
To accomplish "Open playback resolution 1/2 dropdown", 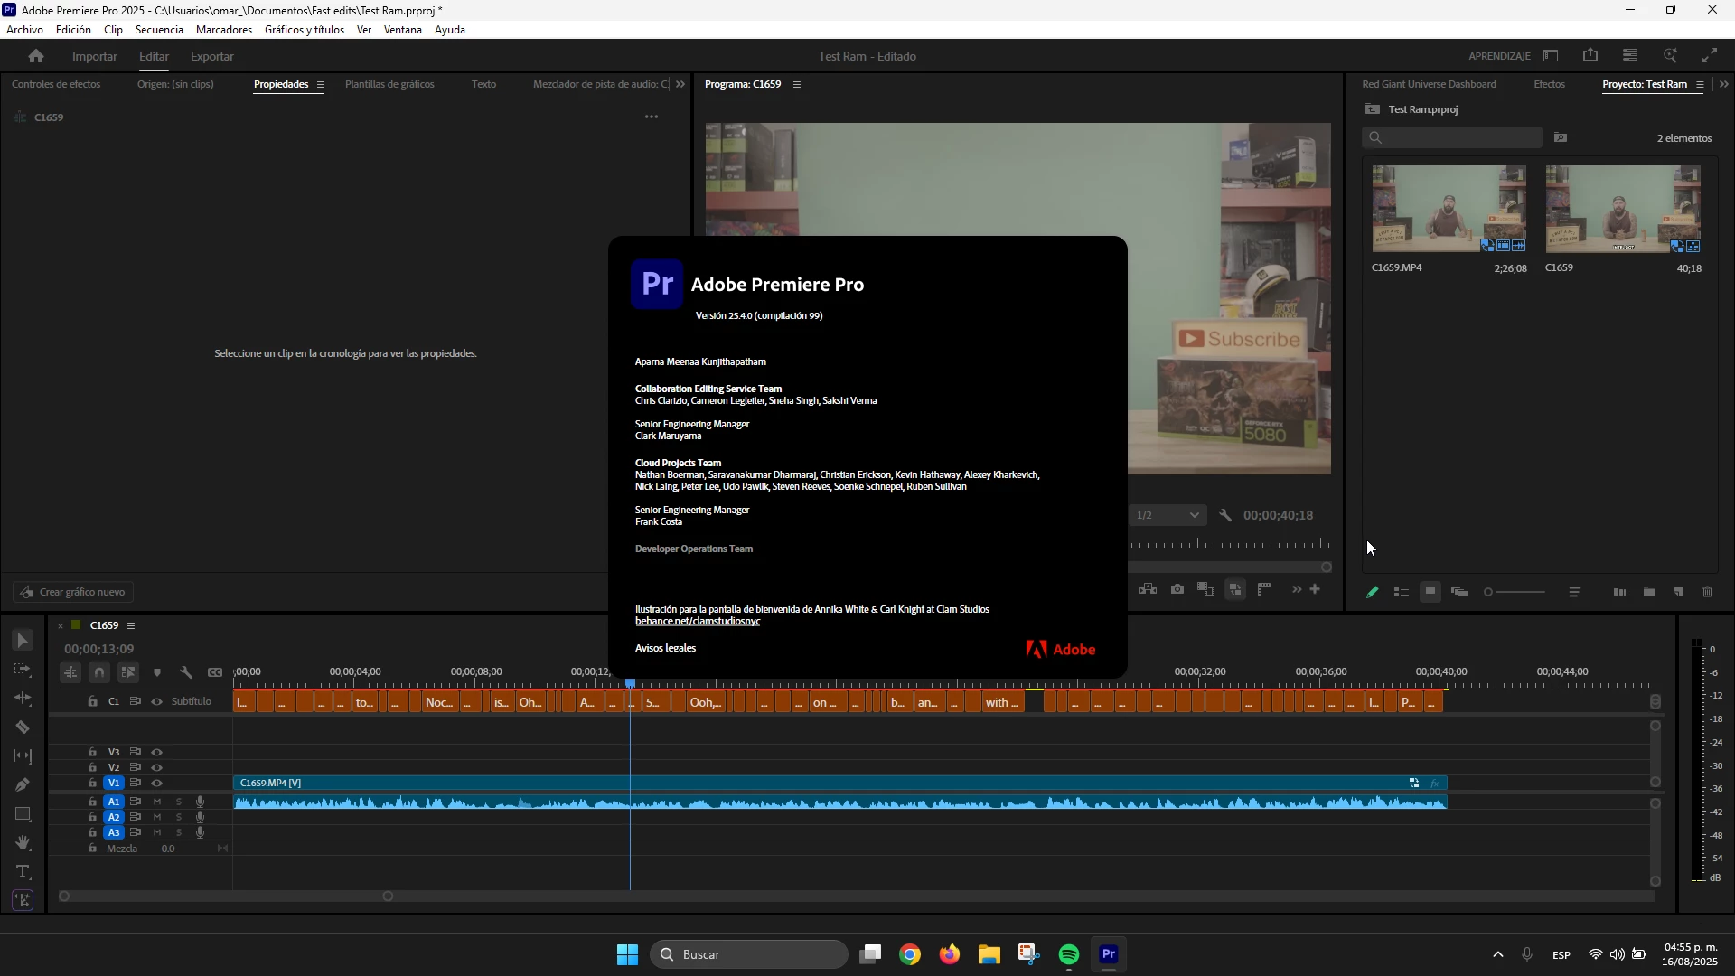I will click(1168, 516).
